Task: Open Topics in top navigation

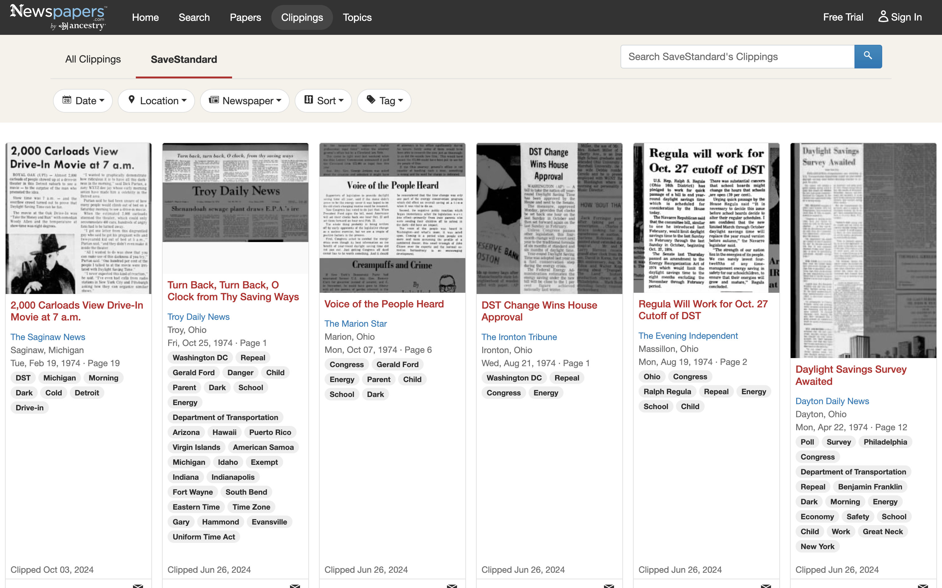Action: click(357, 17)
